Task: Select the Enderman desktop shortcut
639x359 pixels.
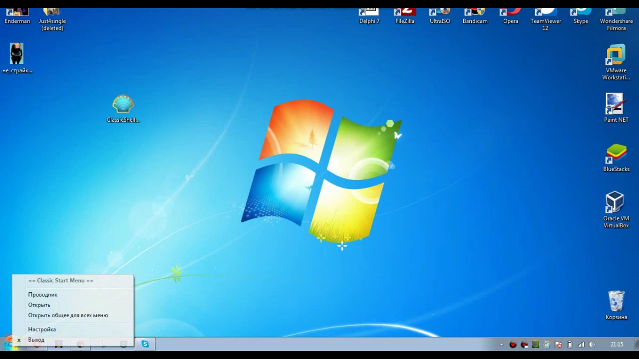Action: tap(17, 16)
